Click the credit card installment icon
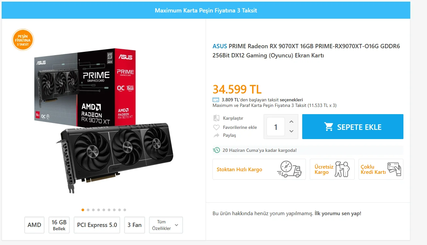This screenshot has height=245, width=427. tap(216, 100)
